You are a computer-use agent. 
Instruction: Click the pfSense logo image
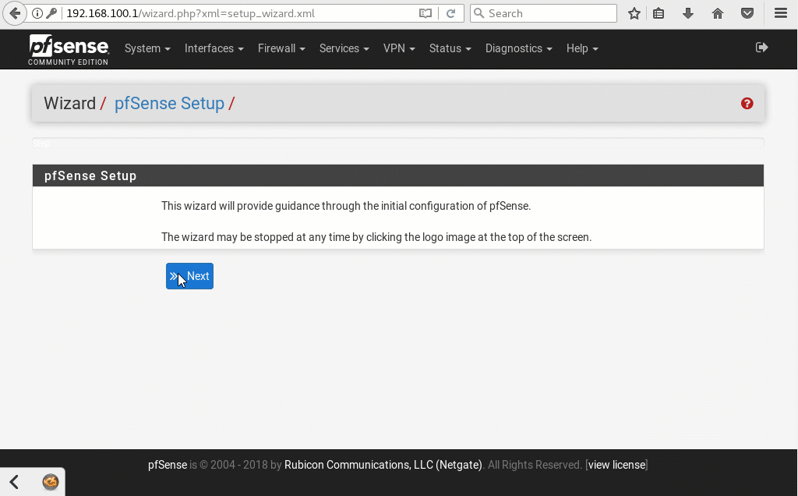(x=69, y=49)
